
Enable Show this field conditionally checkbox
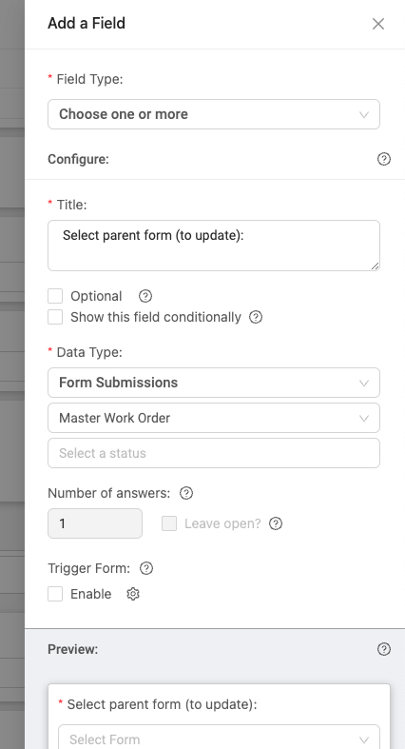point(55,317)
